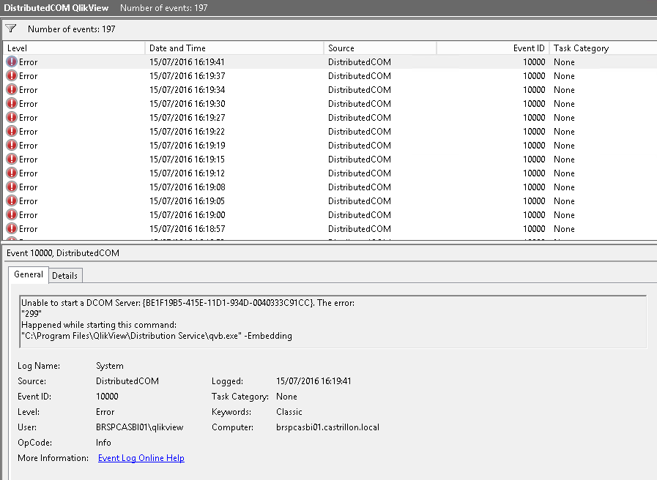Select date cell 15/07/2016 16:19:41 in list
This screenshot has width=657, height=480.
(x=187, y=62)
